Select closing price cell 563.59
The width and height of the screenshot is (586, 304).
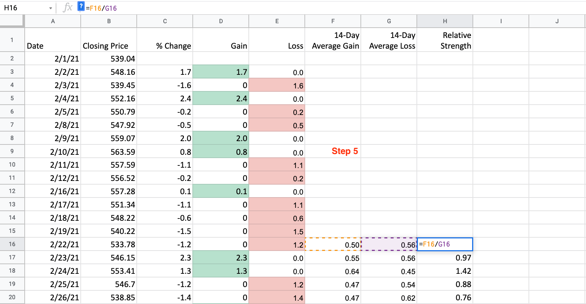tap(109, 151)
